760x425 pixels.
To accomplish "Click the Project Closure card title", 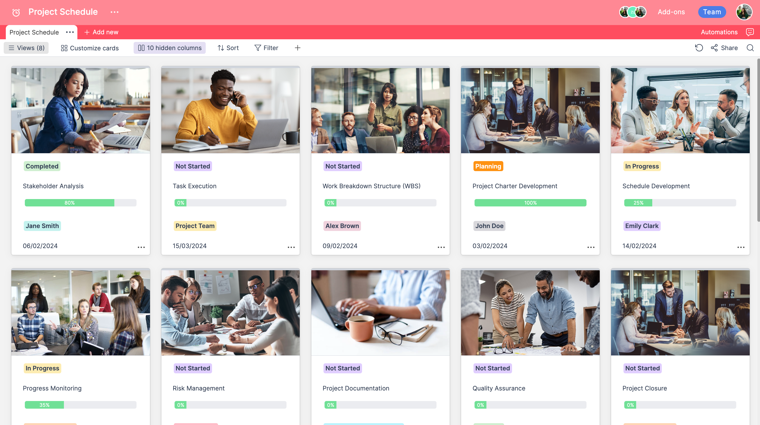I will tap(645, 388).
